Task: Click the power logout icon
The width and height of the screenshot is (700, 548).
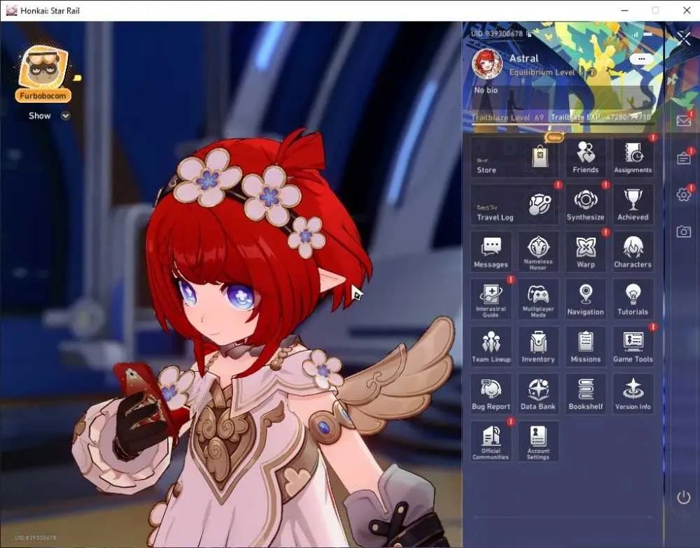Action: pyautogui.click(x=683, y=497)
